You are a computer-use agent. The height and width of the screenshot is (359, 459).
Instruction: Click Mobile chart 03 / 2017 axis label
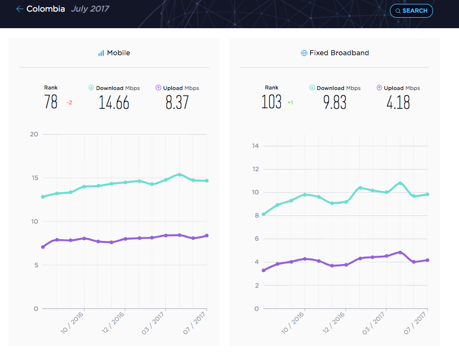click(153, 323)
